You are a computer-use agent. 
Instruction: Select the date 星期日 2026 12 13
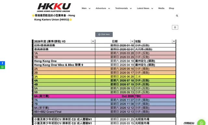pos(115,112)
